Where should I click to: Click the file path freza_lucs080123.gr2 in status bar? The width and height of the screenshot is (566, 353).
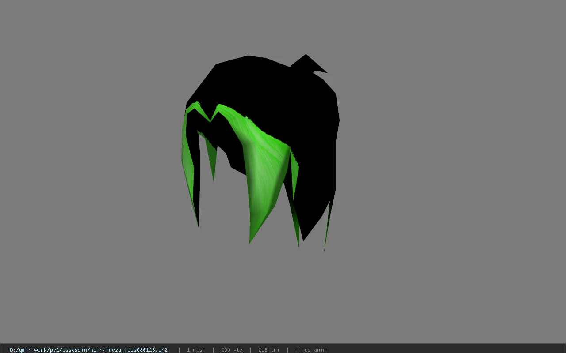point(88,350)
